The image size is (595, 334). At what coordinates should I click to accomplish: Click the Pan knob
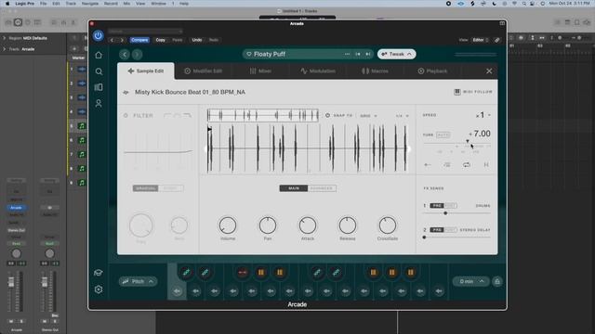click(268, 225)
